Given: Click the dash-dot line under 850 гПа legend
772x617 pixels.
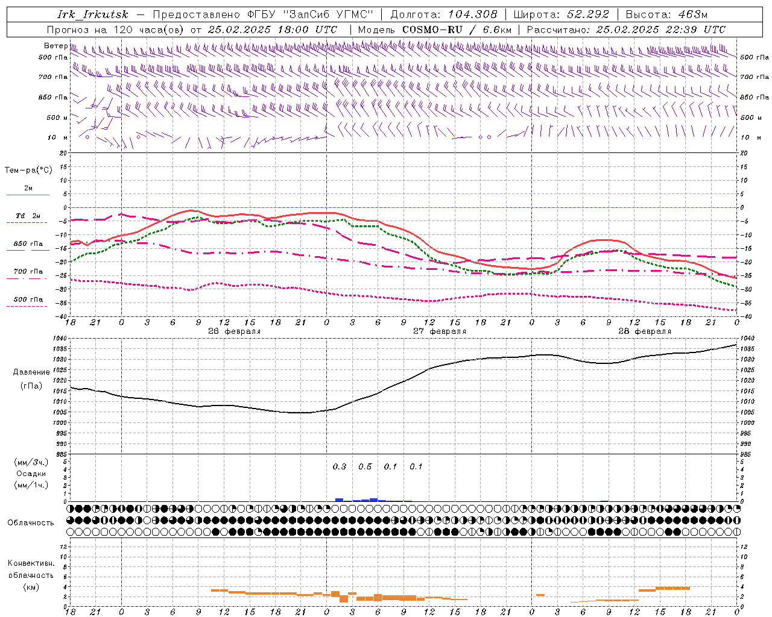Looking at the screenshot, I should tap(28, 251).
